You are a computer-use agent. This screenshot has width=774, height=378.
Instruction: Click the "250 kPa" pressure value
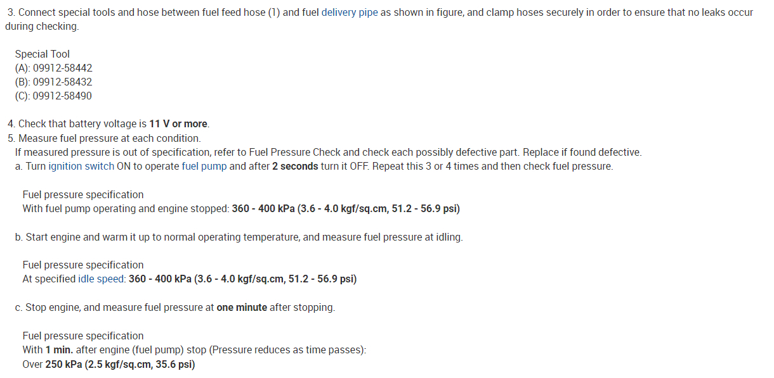[x=63, y=364]
